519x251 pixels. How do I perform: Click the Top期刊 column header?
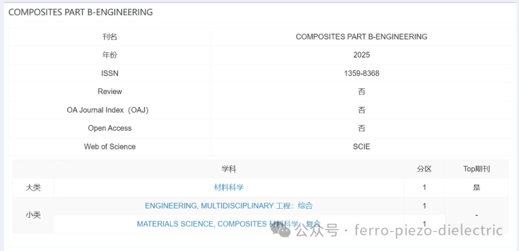(476, 169)
